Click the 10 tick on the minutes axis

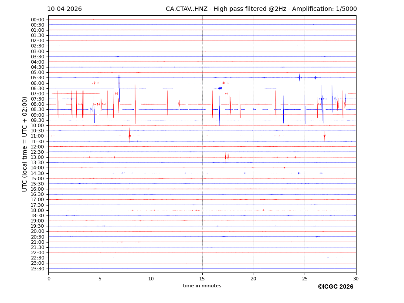[151, 279]
